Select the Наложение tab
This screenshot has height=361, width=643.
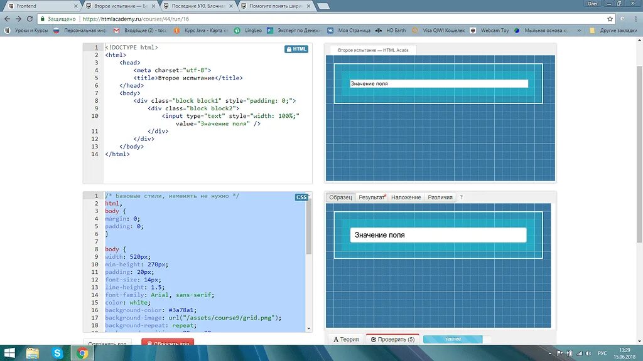coord(406,197)
